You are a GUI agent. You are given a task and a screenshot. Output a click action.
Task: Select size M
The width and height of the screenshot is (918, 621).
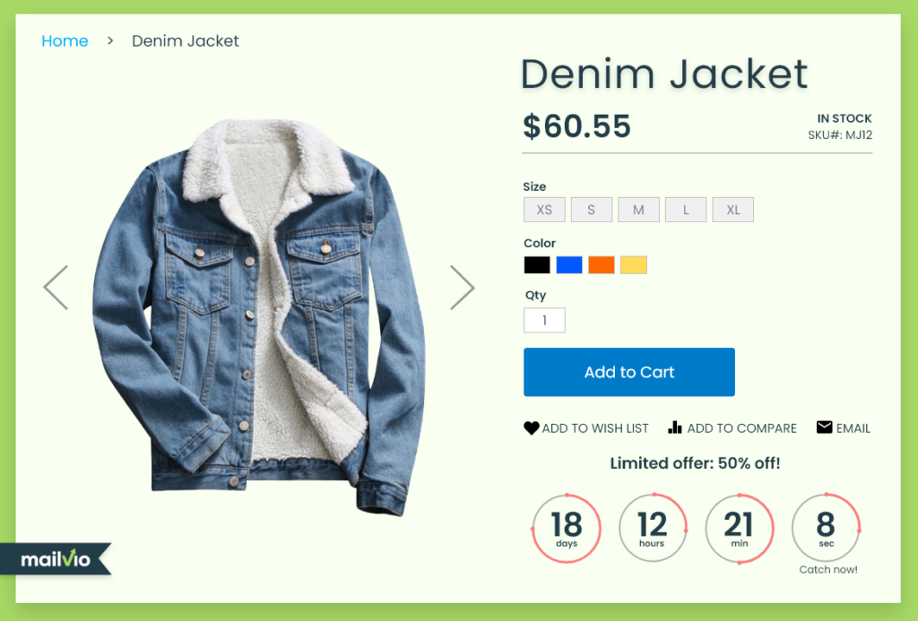pyautogui.click(x=638, y=210)
